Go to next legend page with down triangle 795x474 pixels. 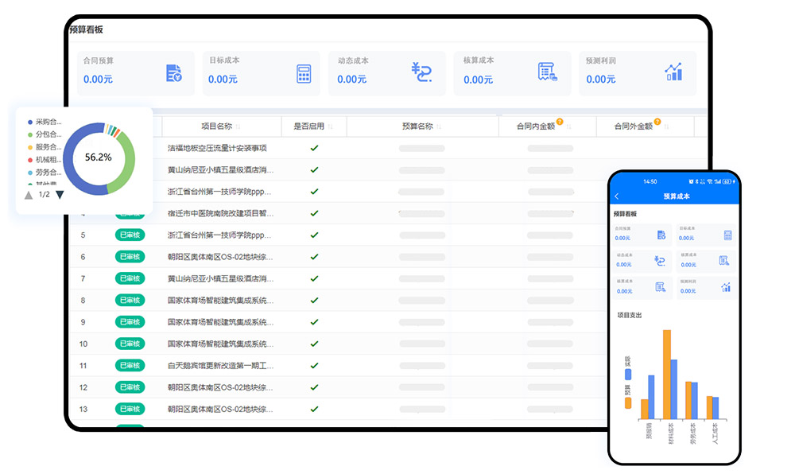point(60,195)
